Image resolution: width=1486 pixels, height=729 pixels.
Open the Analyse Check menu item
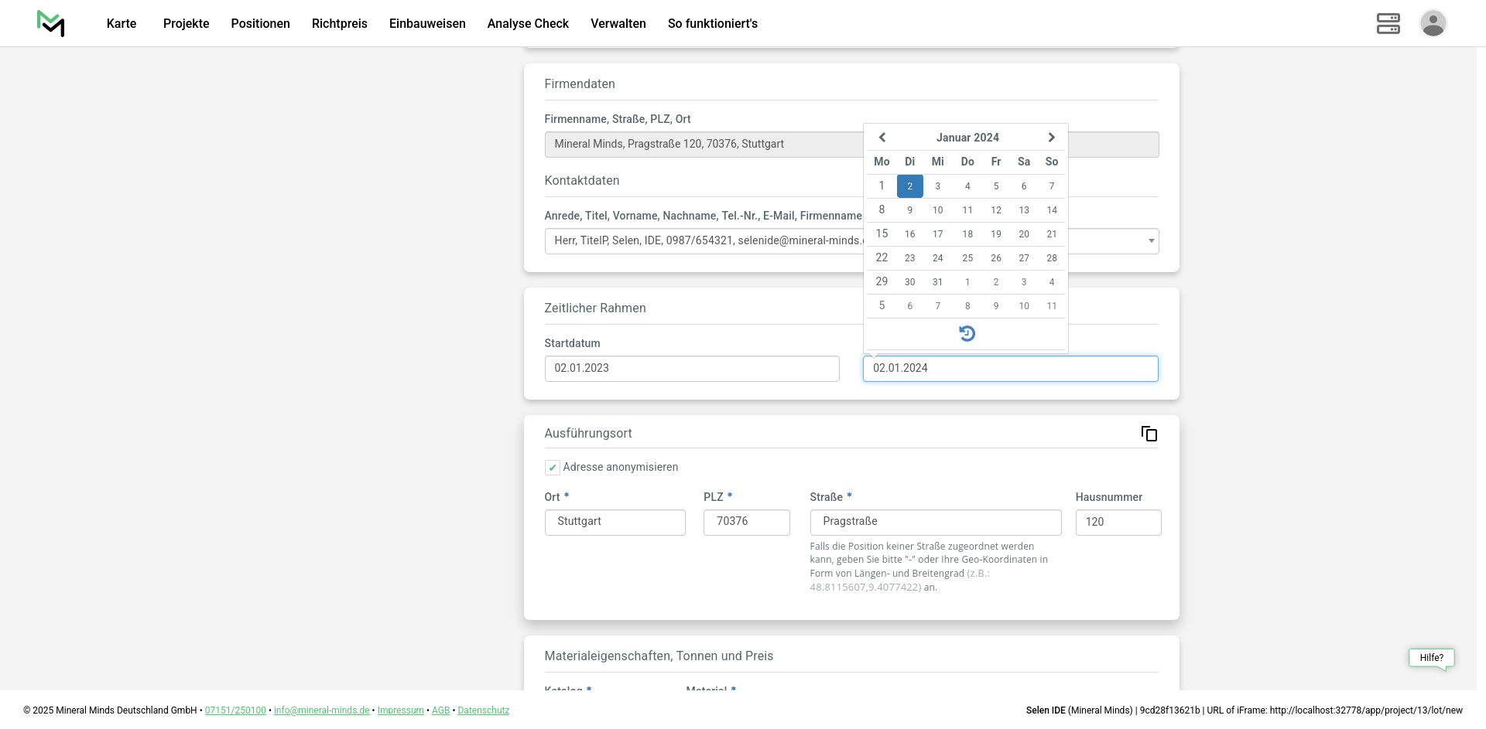coord(528,23)
